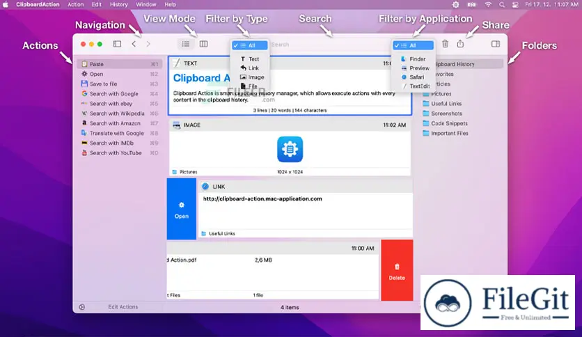Toggle the right folders panel icon

point(496,44)
